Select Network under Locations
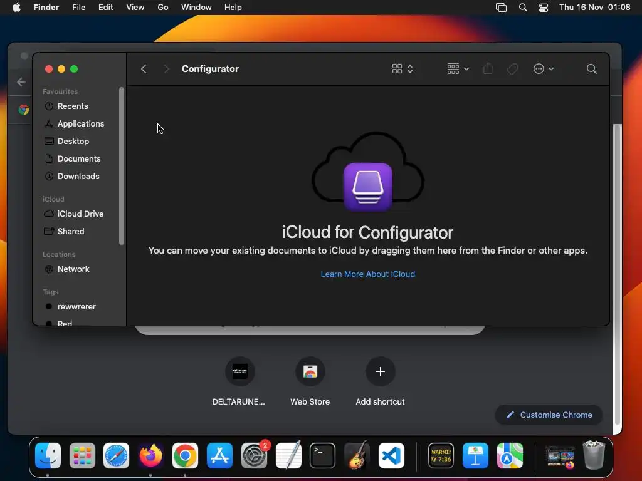Viewport: 642px width, 481px height. point(66,269)
